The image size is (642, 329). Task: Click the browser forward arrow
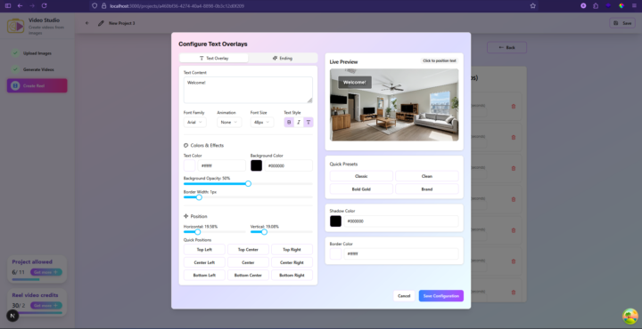pyautogui.click(x=32, y=5)
